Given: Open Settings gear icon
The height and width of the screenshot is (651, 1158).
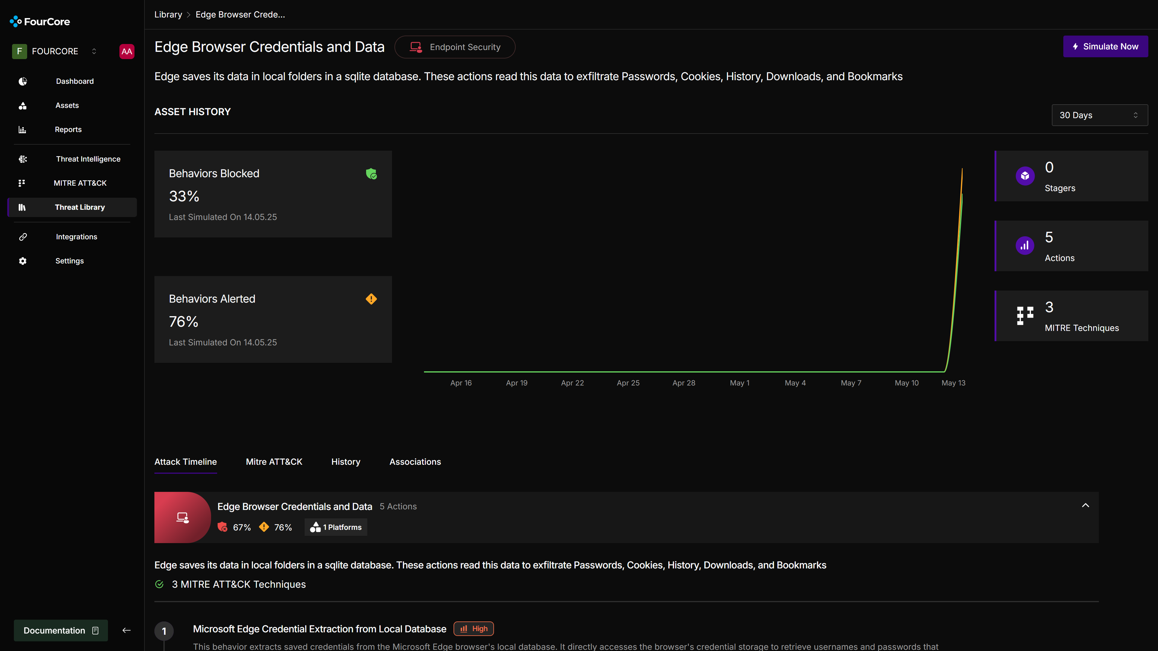Looking at the screenshot, I should (x=23, y=261).
